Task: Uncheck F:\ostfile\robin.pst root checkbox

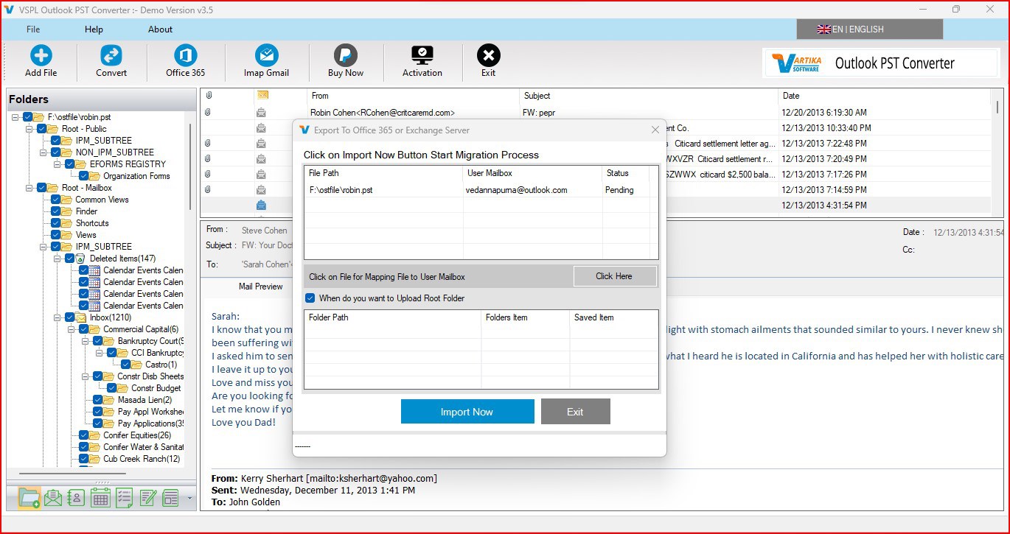Action: pyautogui.click(x=28, y=117)
